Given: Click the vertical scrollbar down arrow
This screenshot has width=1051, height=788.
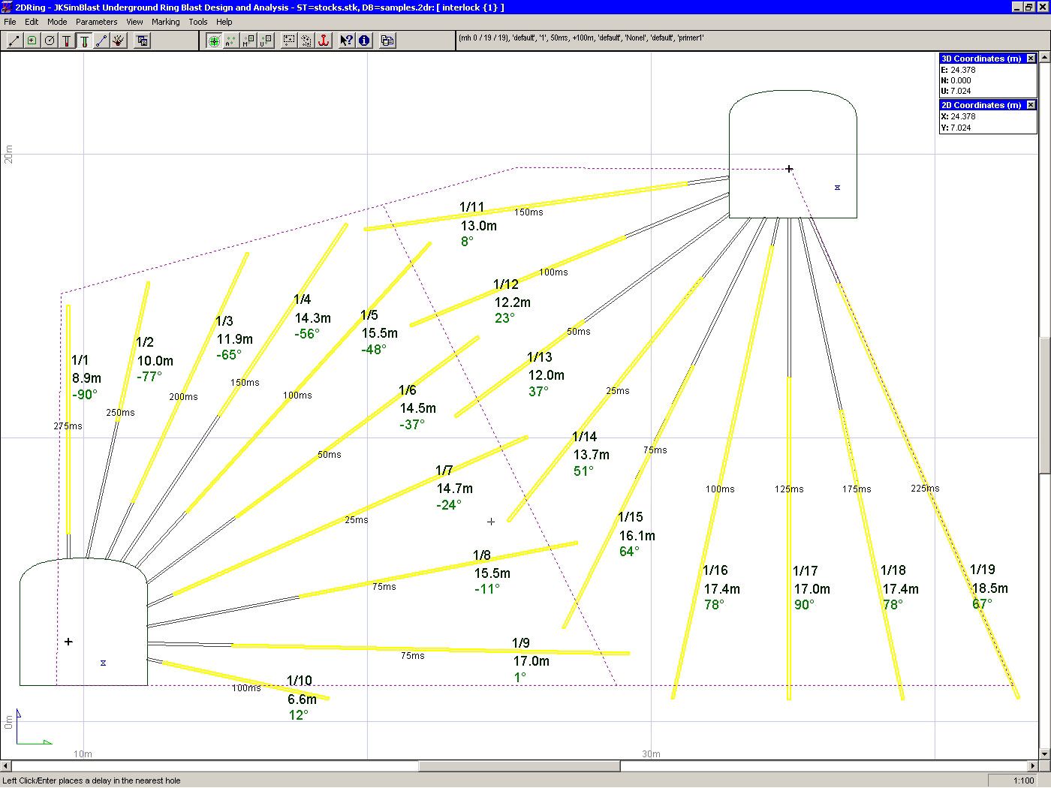Looking at the screenshot, I should coord(1045,754).
